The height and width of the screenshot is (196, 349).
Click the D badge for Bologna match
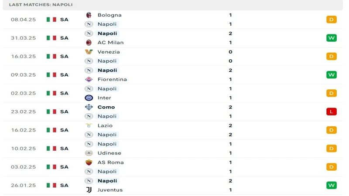tap(332, 20)
